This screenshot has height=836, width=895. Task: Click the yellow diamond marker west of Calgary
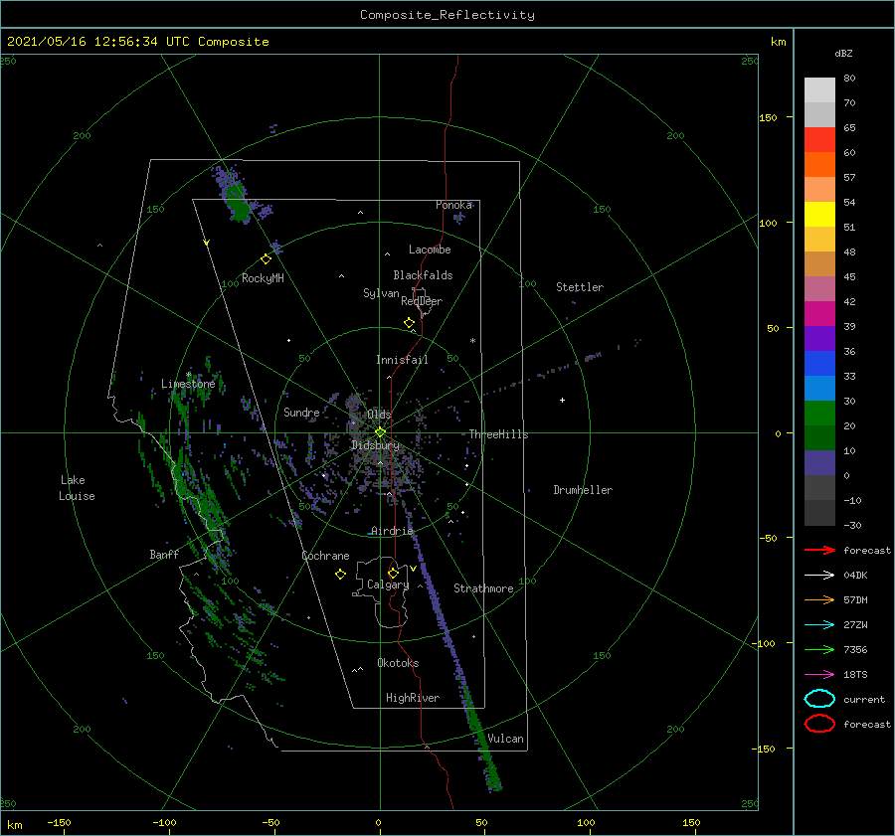[x=340, y=575]
